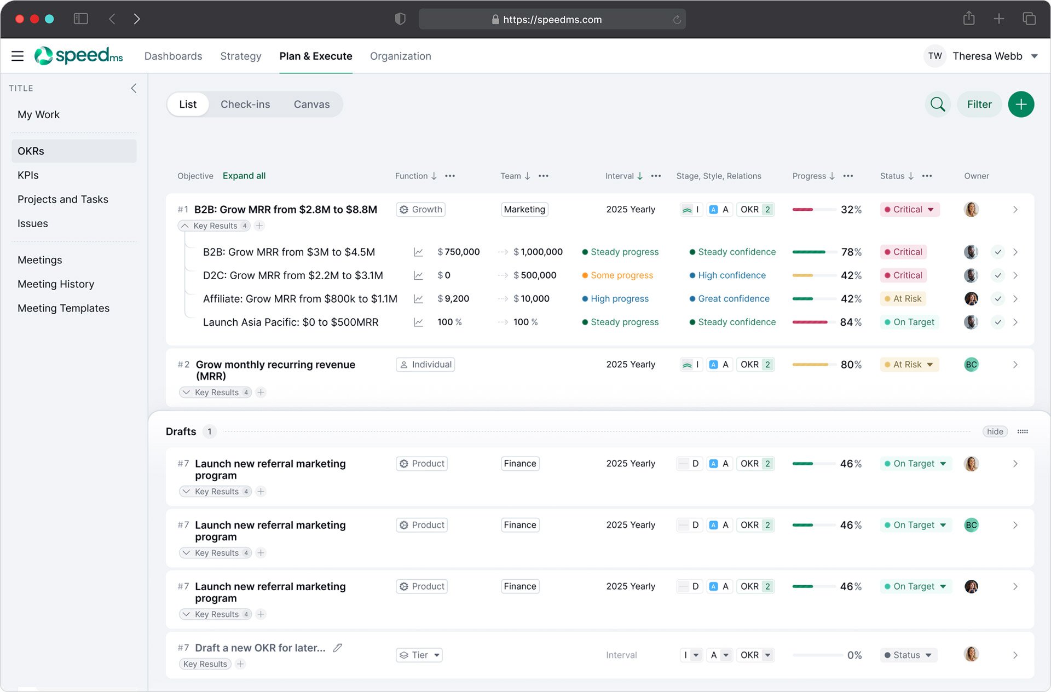Viewport: 1051px width, 692px height.
Task: Open Critical status dropdown on objective #1
Action: [910, 210]
